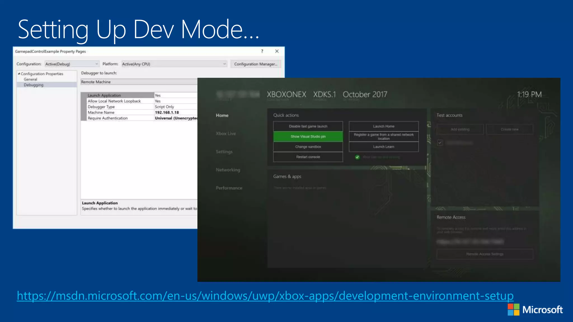573x322 pixels.
Task: Click the Configuration Manager button
Action: tap(256, 64)
